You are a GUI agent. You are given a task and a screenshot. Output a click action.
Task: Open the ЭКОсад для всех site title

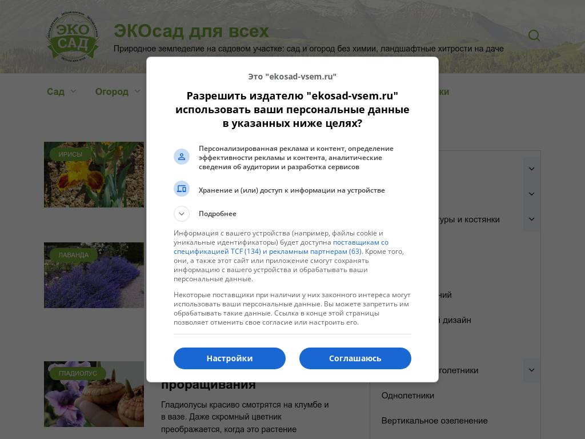click(x=191, y=31)
